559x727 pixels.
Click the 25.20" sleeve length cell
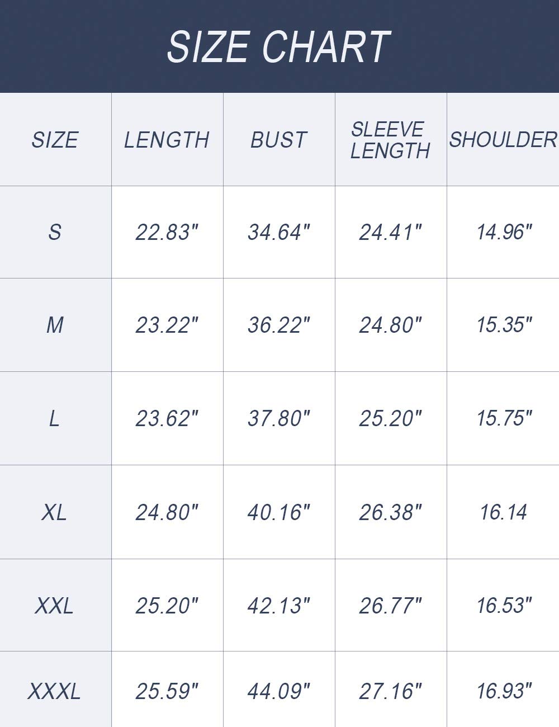(x=390, y=418)
